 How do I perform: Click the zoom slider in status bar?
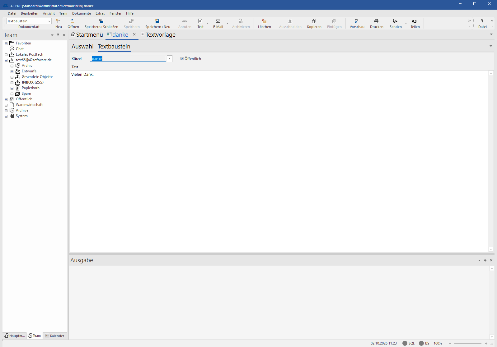pos(468,343)
